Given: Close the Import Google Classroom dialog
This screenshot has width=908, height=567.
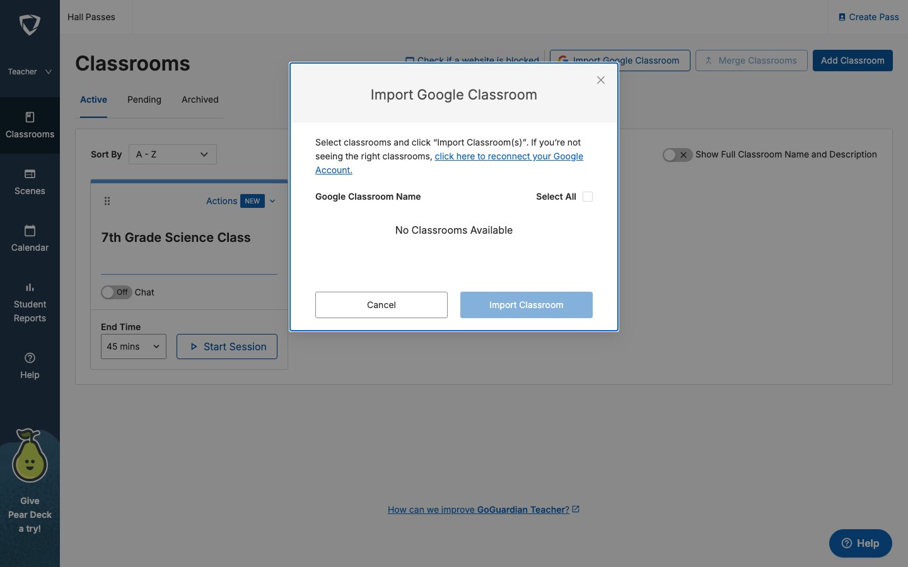Looking at the screenshot, I should 601,80.
